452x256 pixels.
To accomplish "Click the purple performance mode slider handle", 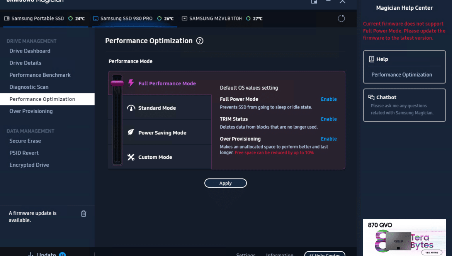I will click(117, 83).
